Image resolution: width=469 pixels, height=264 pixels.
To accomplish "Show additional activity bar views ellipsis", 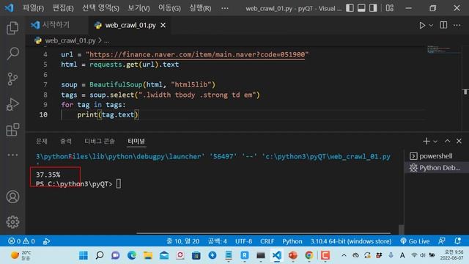I will (12, 155).
